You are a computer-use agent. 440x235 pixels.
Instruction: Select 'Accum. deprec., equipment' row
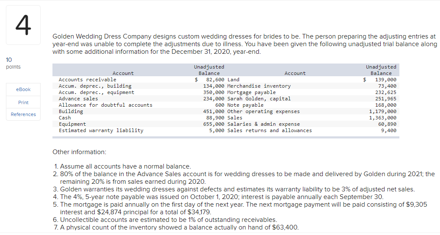96,92
